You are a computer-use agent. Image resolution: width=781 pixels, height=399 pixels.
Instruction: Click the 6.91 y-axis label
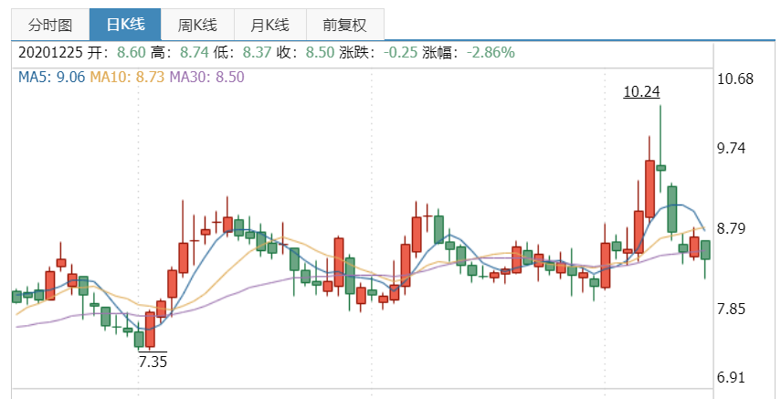731,378
